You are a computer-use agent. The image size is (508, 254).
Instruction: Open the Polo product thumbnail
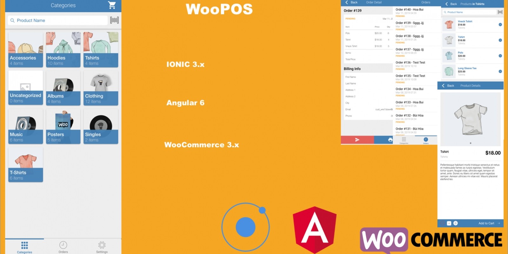[x=449, y=56]
